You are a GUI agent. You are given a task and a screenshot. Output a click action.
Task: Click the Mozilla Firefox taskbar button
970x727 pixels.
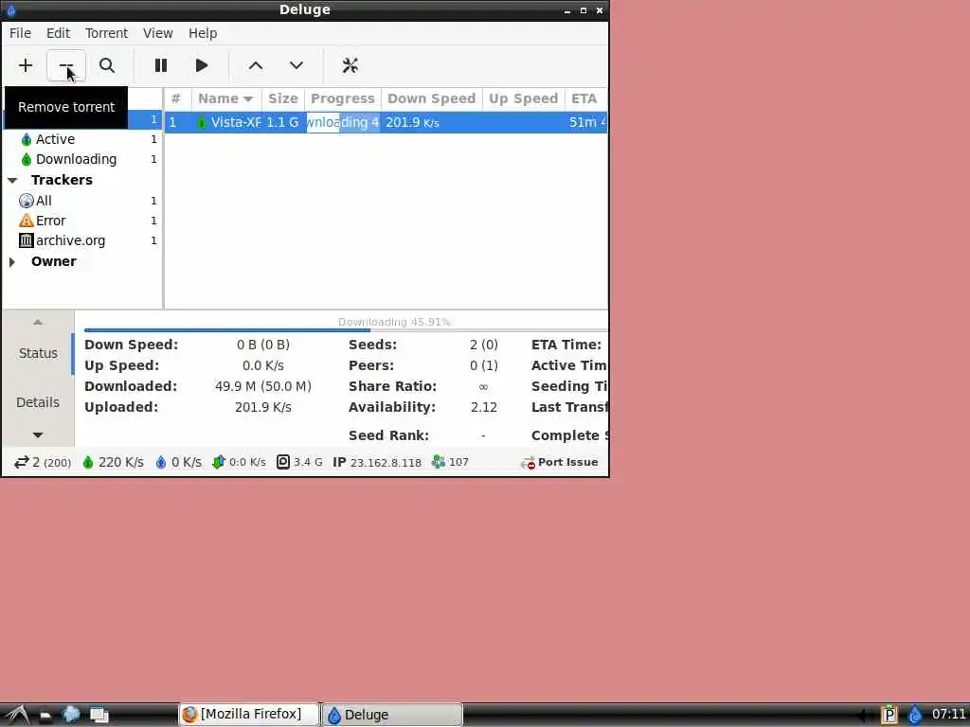(249, 714)
